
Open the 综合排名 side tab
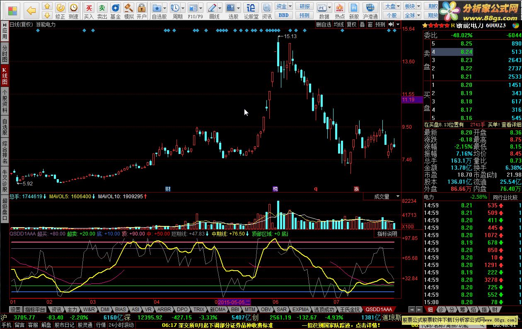[x=5, y=152]
